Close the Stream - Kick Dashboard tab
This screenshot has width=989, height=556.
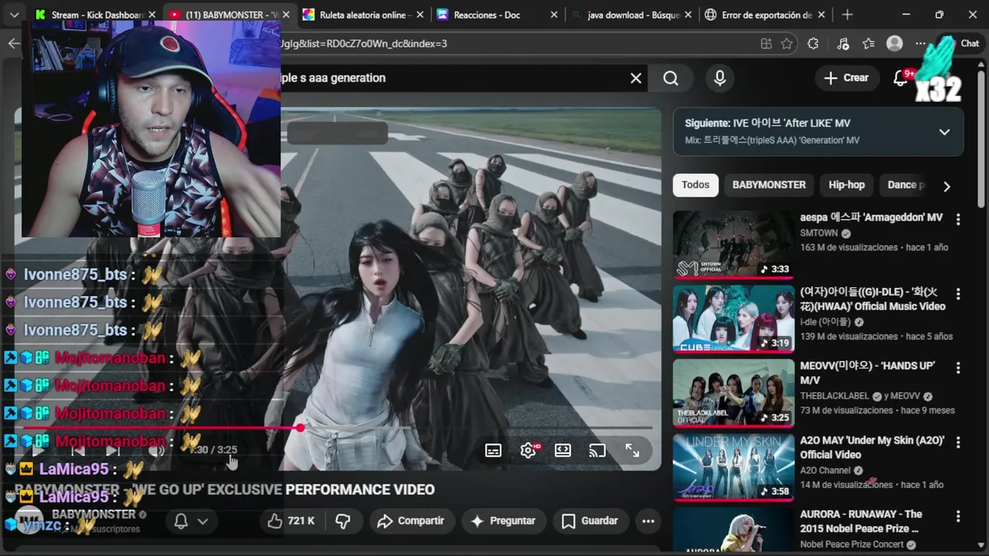tap(152, 15)
